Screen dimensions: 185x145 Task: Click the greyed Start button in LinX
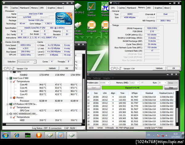tap(94, 87)
